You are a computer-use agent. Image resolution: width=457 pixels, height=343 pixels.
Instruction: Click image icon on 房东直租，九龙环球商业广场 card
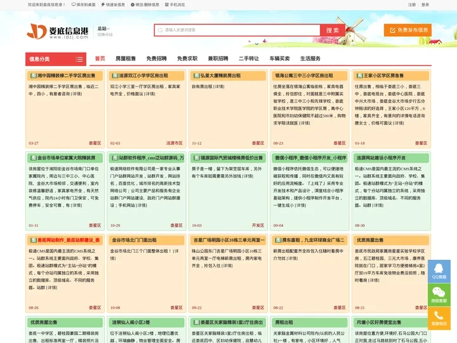(279, 240)
